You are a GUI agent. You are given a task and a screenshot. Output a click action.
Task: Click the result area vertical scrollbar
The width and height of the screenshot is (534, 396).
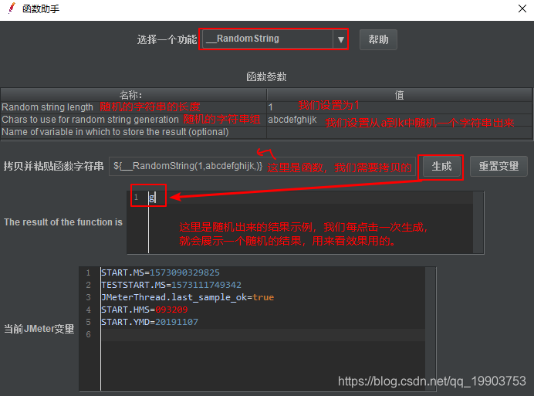coord(478,222)
